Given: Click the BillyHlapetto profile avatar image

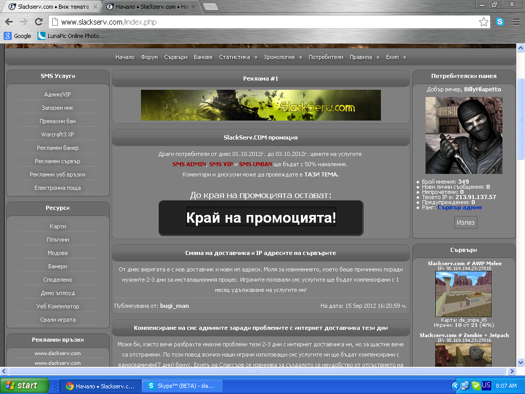Looking at the screenshot, I should click(x=463, y=135).
